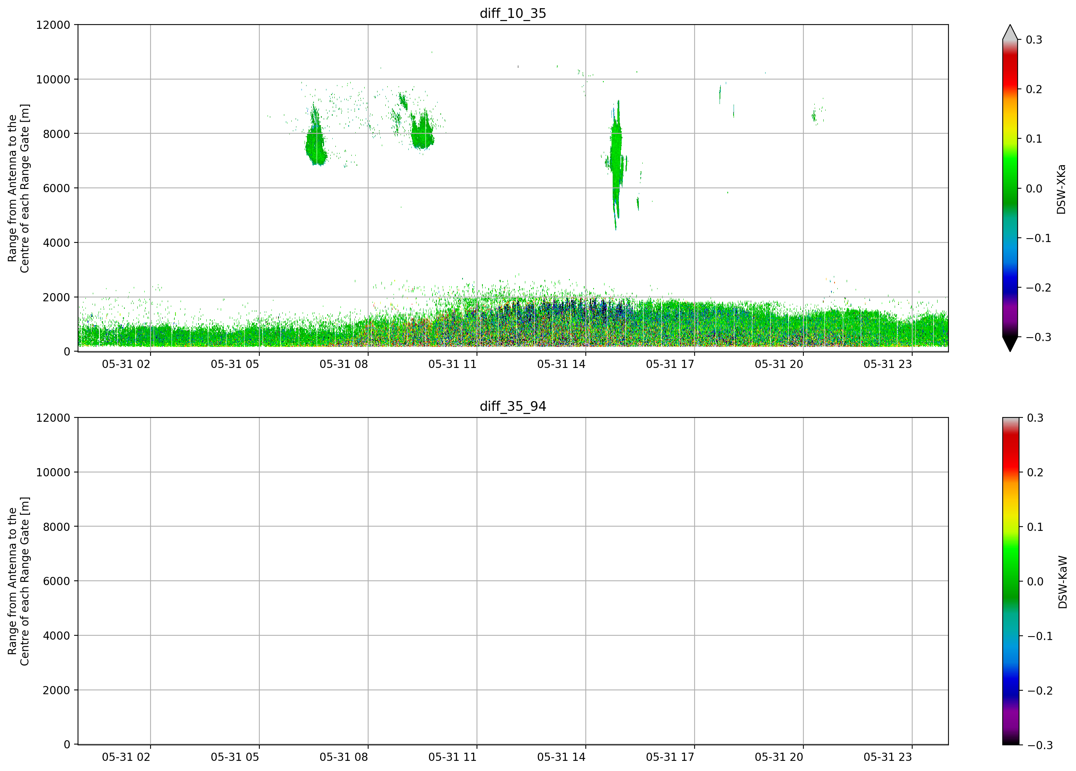Click the 0.2 tick on top colorbar
Screen dimensions: 1076x771
(1034, 89)
